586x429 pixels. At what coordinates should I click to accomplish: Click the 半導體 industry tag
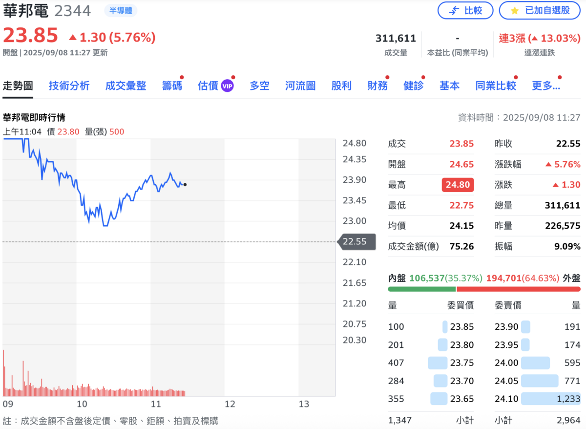[121, 11]
